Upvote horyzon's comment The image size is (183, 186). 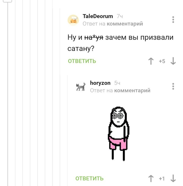coord(151,178)
